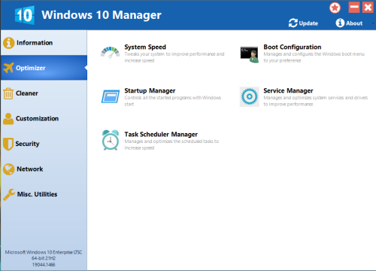The image size is (376, 271).
Task: Open Startup Manager via window icon
Action: [x=111, y=96]
